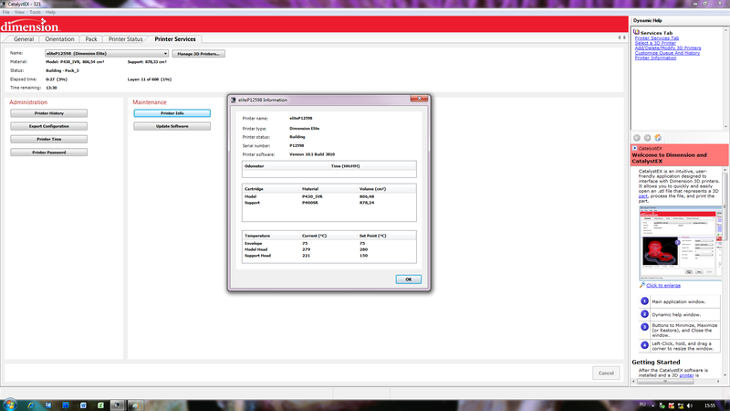Image resolution: width=730 pixels, height=411 pixels.
Task: Open the View menu
Action: click(x=19, y=12)
